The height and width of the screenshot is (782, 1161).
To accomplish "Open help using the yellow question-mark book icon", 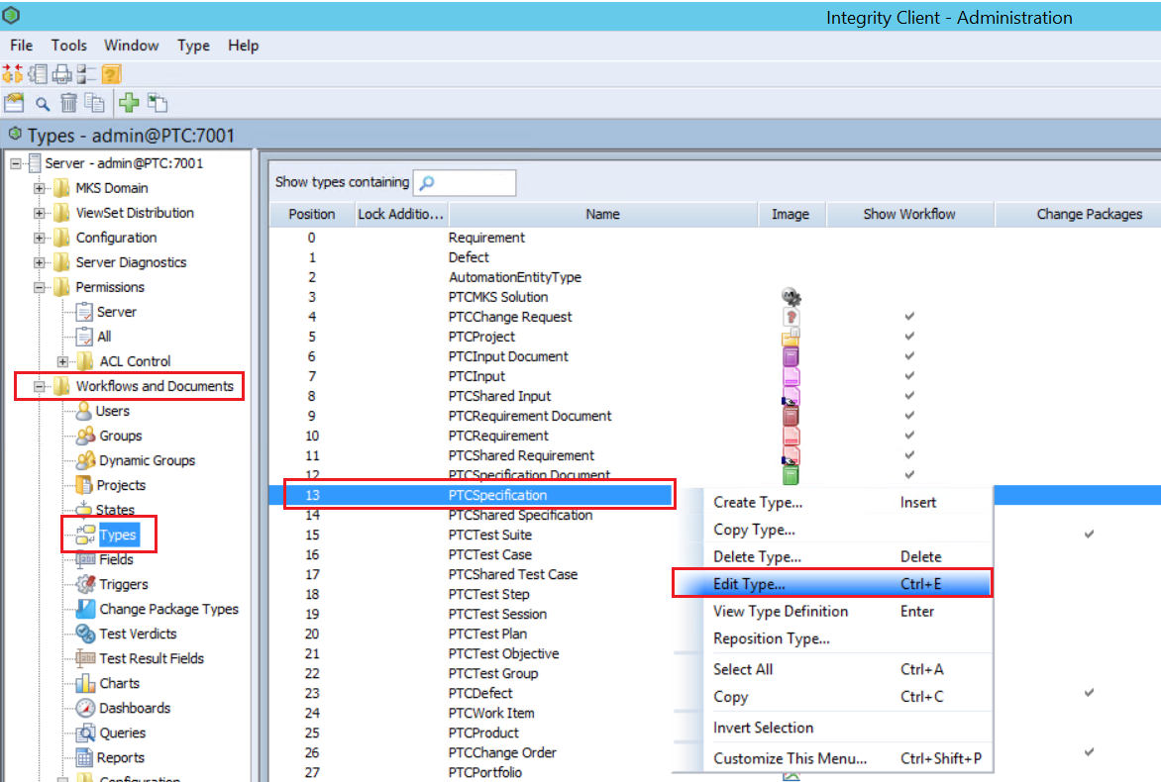I will (111, 73).
